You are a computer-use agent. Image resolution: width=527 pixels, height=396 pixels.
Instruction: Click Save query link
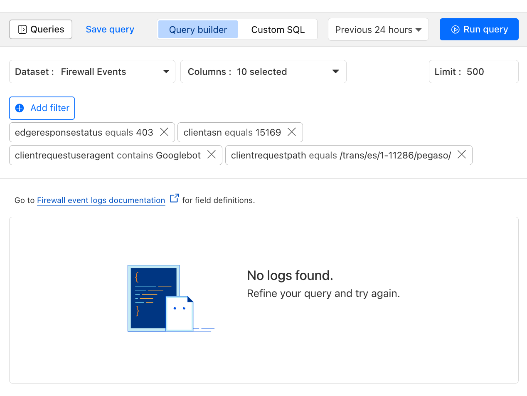pos(110,30)
